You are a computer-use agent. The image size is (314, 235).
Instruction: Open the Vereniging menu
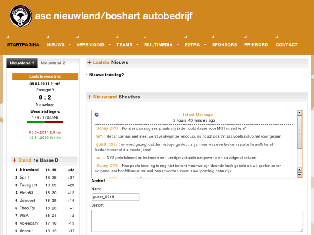[91, 44]
